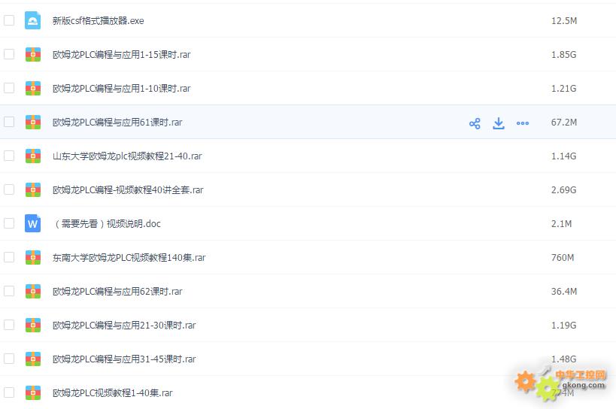Image resolution: width=616 pixels, height=409 pixels.
Task: Click the archive icon for 山东大学欧姆龙plc视频教程21-40.rar
Action: click(33, 156)
